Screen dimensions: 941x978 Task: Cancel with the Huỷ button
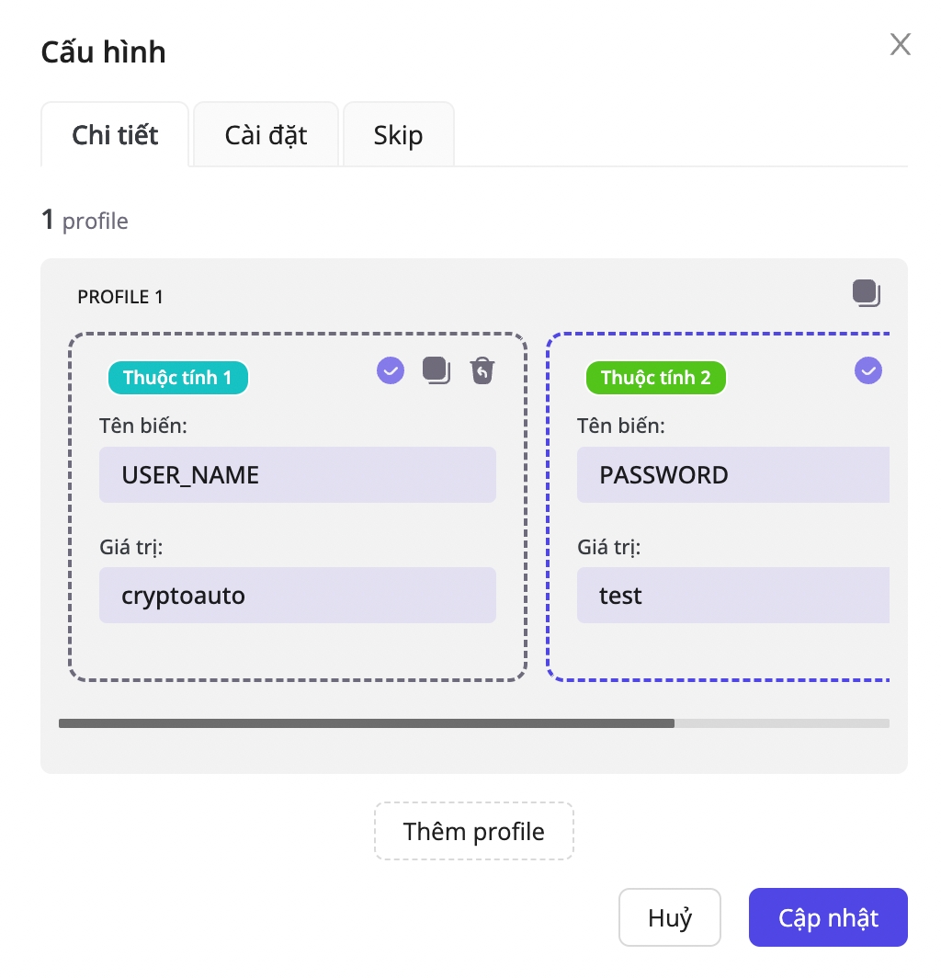click(x=669, y=917)
